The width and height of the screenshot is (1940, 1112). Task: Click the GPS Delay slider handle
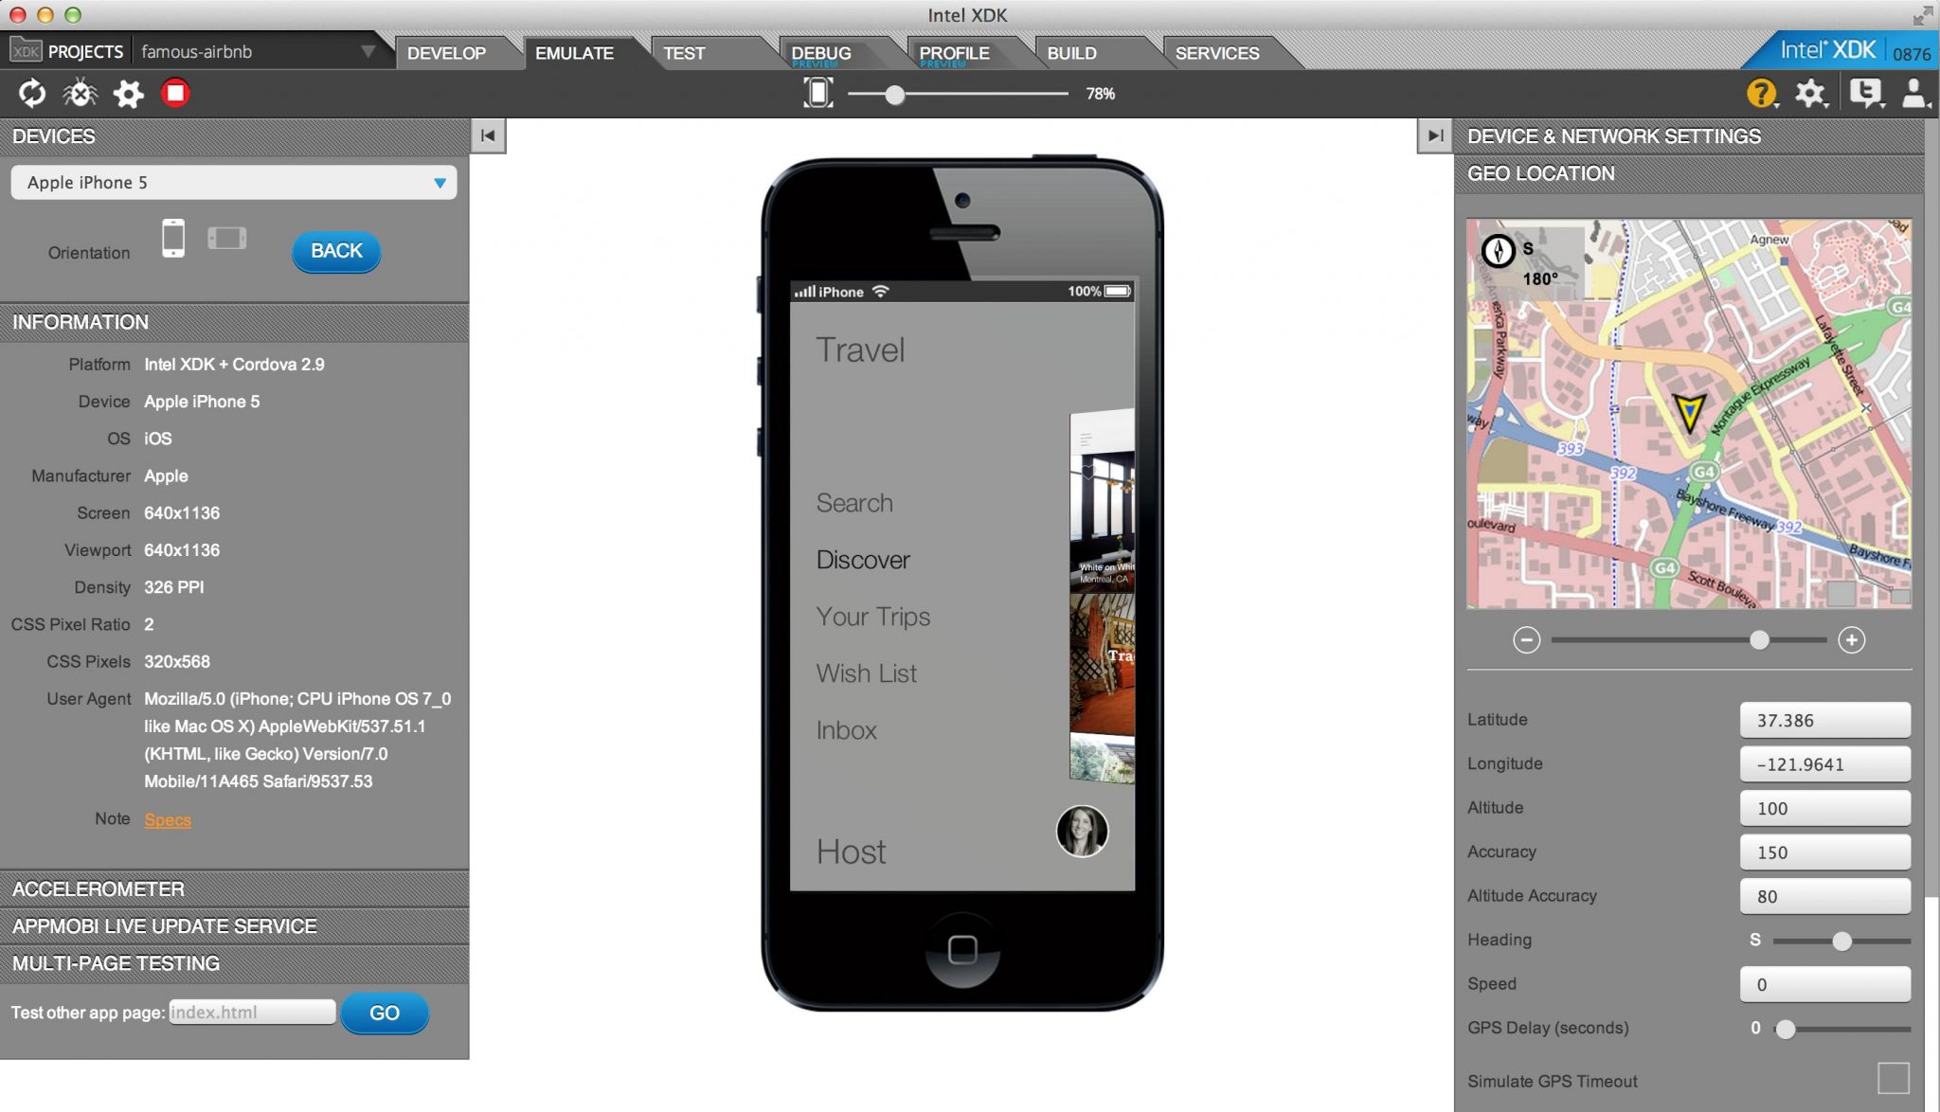(x=1785, y=1029)
